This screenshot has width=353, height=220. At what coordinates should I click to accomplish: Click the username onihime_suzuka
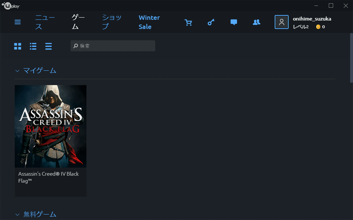pos(312,19)
